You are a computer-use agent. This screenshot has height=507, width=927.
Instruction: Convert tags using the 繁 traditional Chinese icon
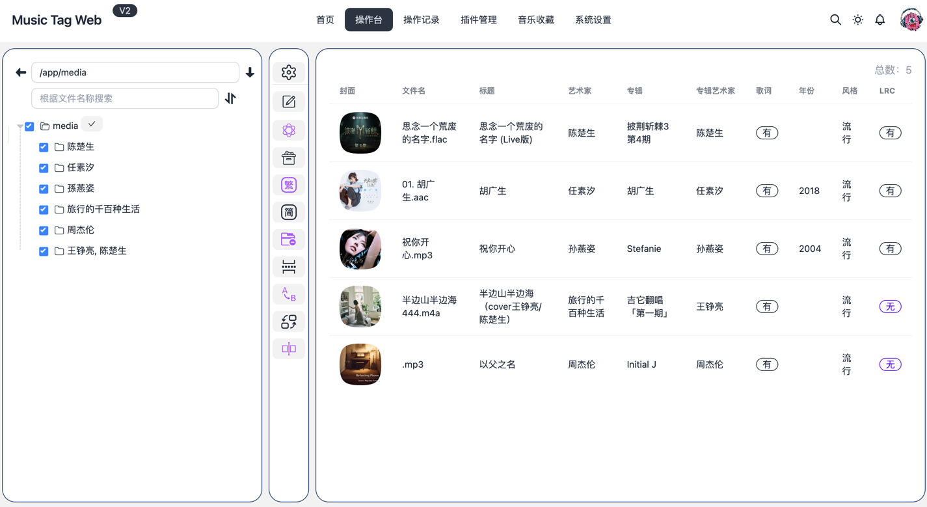point(288,184)
